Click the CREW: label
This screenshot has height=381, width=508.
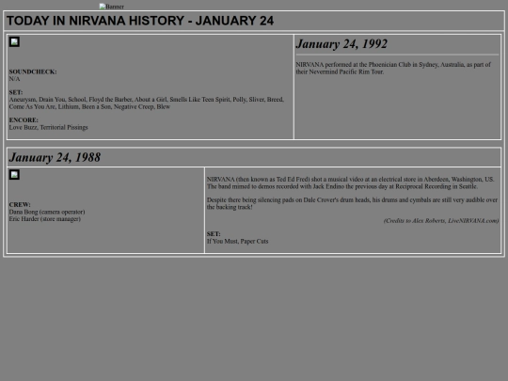click(20, 205)
